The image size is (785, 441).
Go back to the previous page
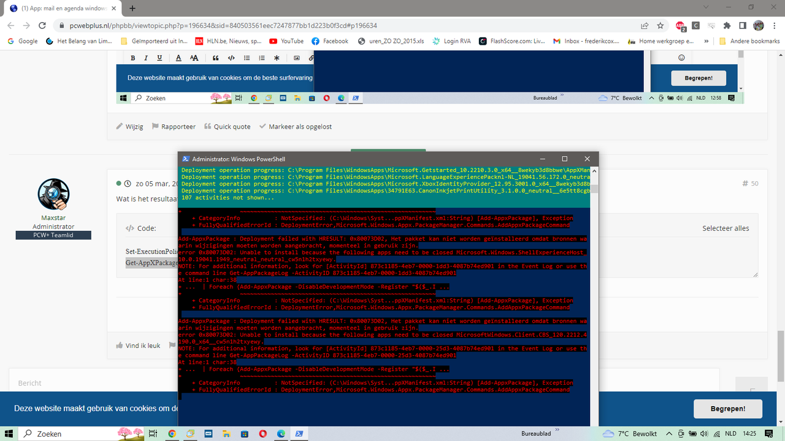[x=10, y=26]
